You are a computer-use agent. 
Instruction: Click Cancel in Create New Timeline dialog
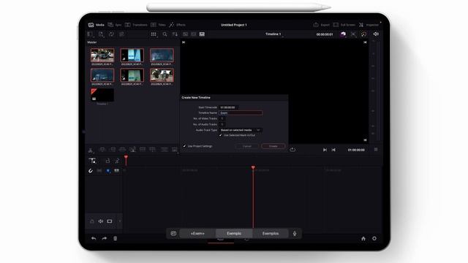click(x=247, y=146)
